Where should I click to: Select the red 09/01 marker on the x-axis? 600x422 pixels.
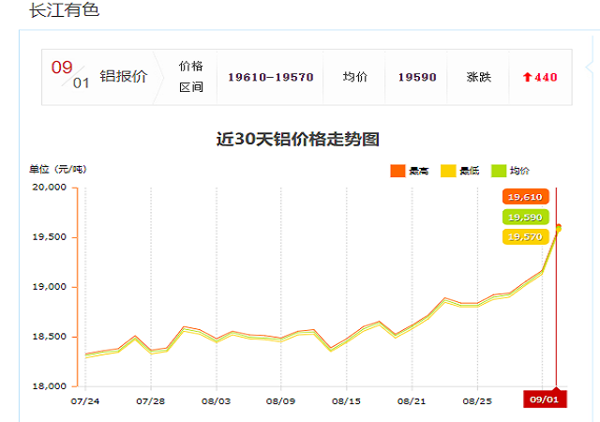545,399
